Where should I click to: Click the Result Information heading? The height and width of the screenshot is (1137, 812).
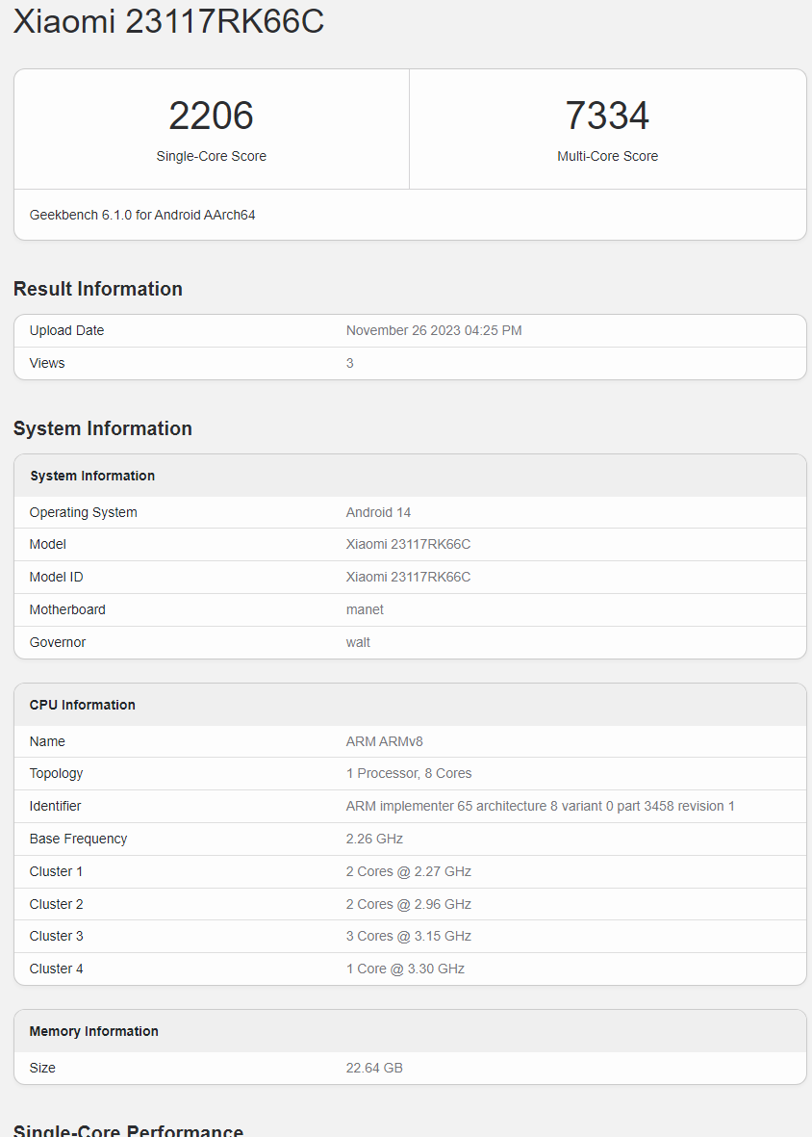(x=98, y=289)
